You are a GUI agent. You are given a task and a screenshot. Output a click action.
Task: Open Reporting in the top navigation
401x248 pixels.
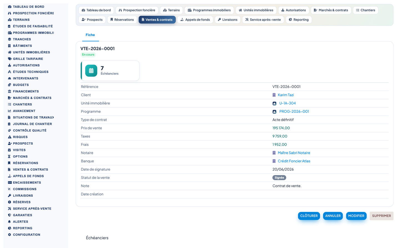coord(299,20)
